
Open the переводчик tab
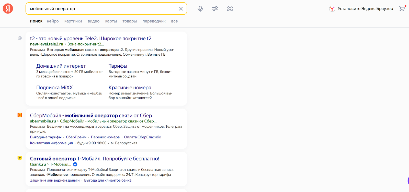pyautogui.click(x=154, y=21)
